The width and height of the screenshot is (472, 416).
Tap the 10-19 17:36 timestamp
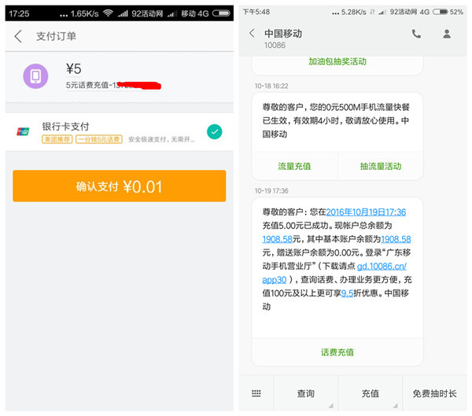coord(271,191)
